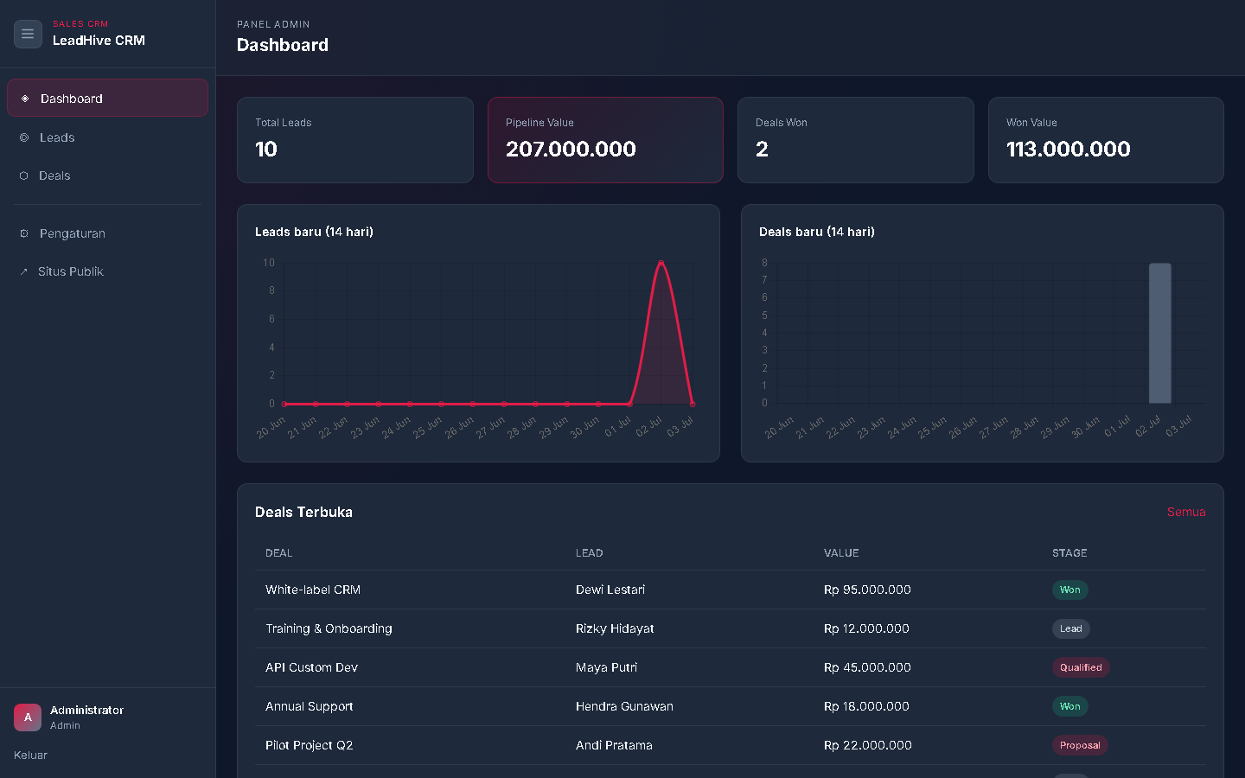
Task: Click API Custom Dev deal name
Action: tap(311, 667)
